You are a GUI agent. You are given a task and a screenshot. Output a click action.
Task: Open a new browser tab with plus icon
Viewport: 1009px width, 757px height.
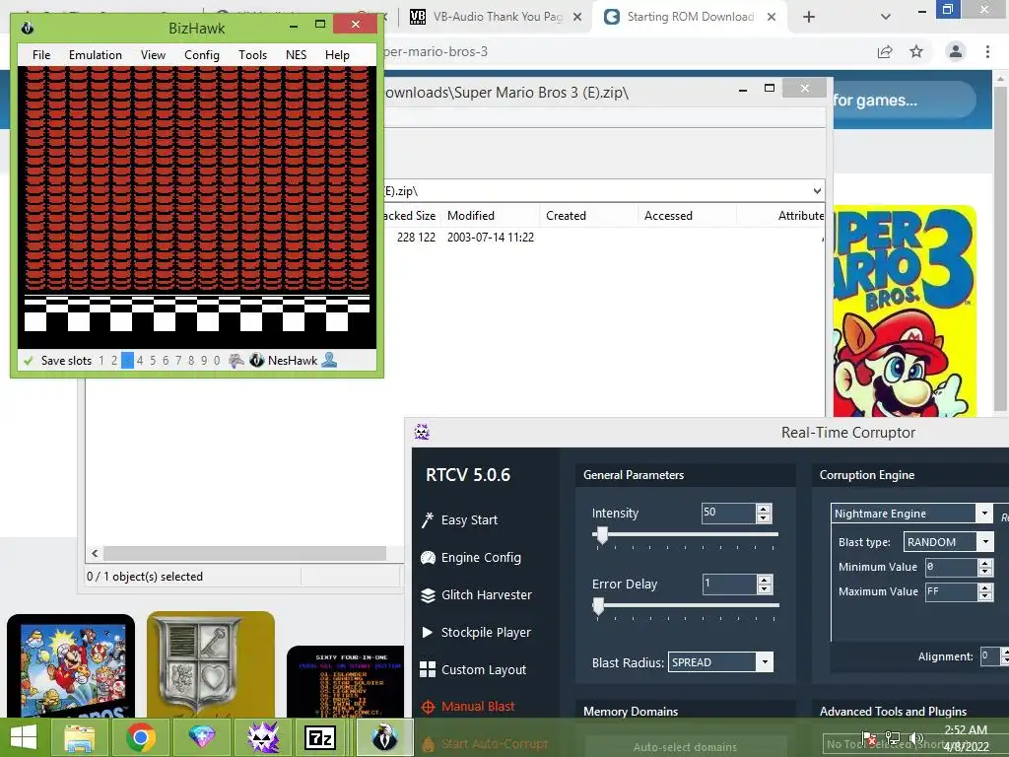[809, 17]
